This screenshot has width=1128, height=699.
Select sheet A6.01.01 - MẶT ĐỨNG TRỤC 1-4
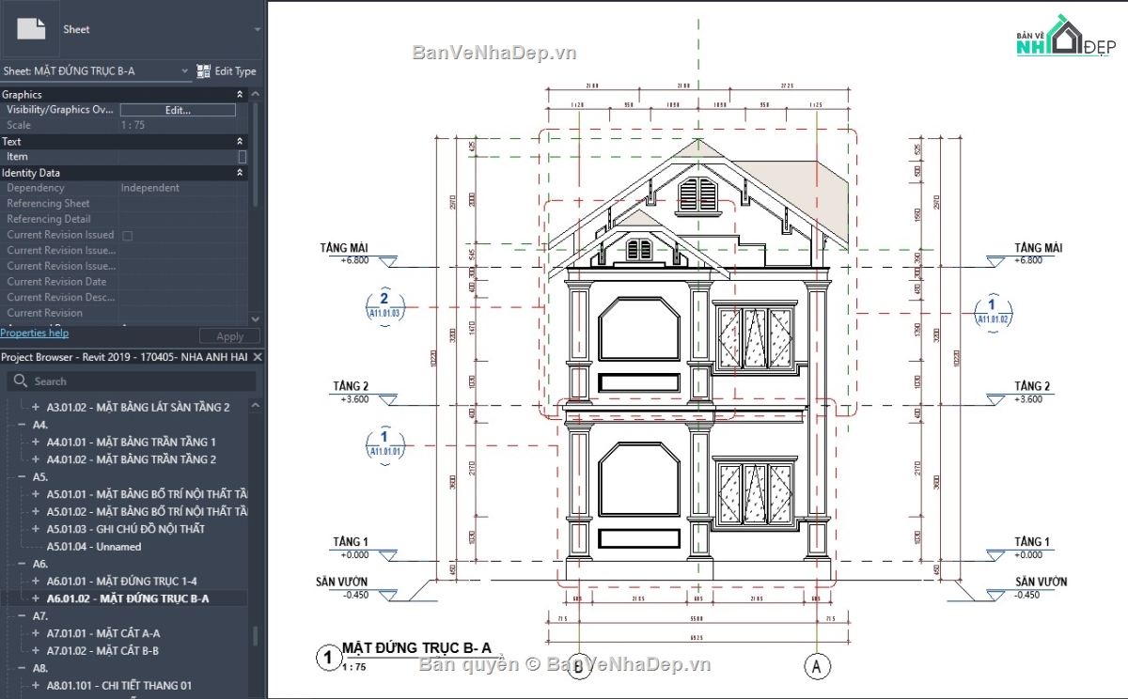(x=122, y=582)
